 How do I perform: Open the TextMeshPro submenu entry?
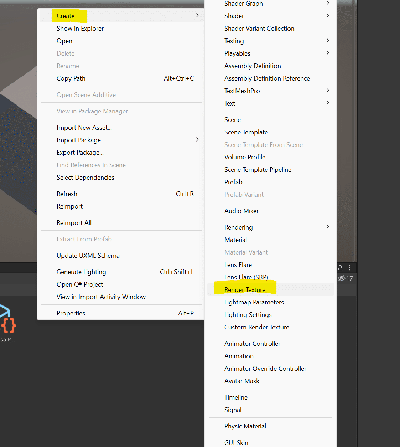click(x=271, y=91)
